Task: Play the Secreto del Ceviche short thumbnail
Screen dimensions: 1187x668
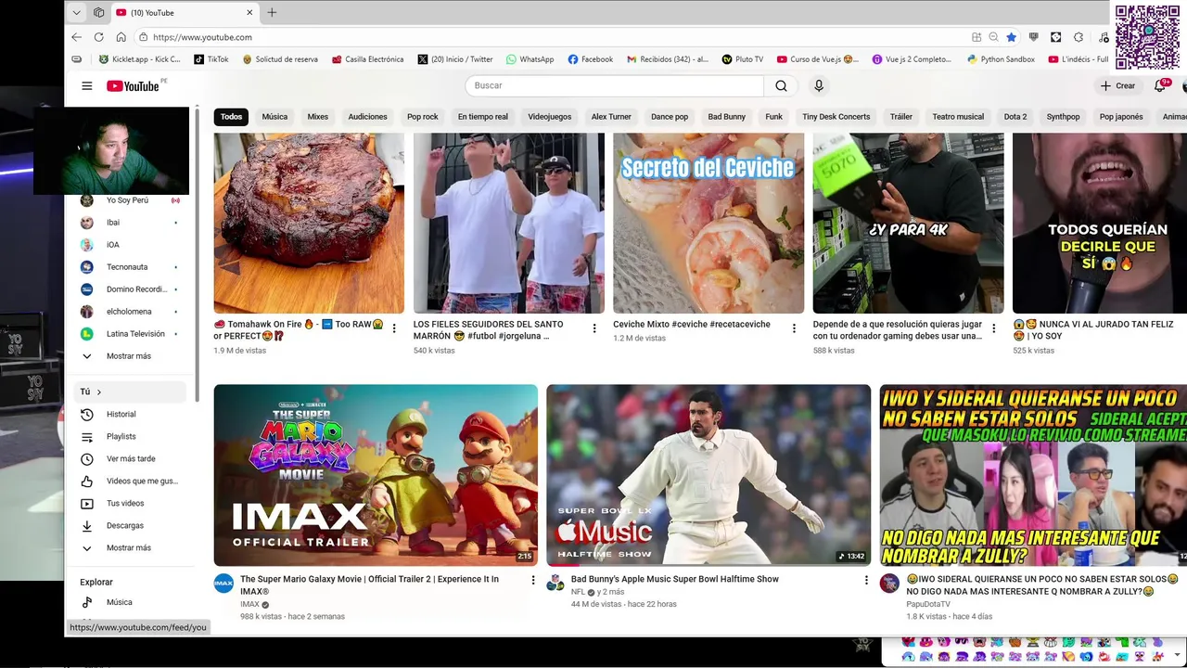Action: [x=708, y=224]
